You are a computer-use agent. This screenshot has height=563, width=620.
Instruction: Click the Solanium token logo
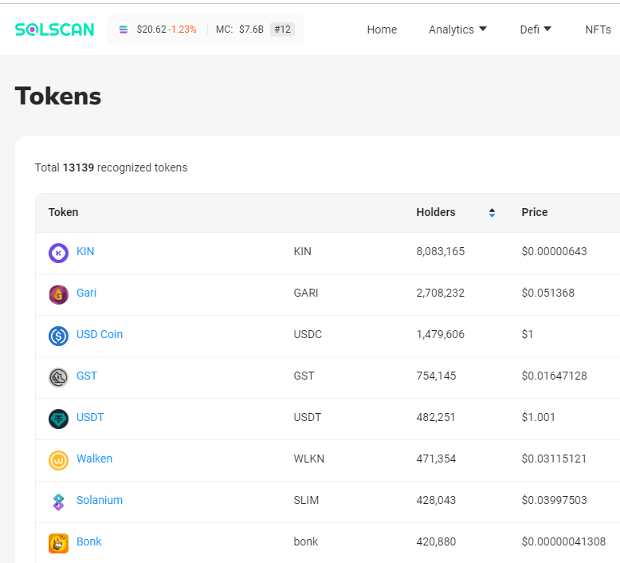pyautogui.click(x=58, y=502)
